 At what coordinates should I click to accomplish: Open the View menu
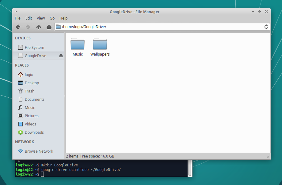pyautogui.click(x=40, y=18)
